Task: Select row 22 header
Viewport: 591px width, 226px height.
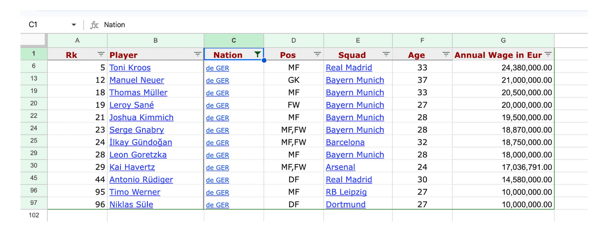Action: pos(34,117)
